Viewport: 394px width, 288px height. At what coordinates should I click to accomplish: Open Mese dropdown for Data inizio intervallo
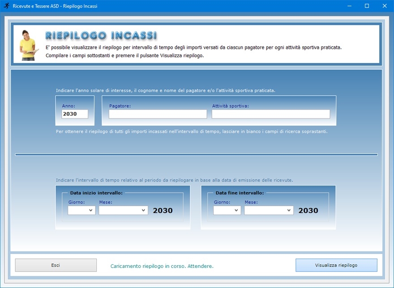tap(123, 211)
